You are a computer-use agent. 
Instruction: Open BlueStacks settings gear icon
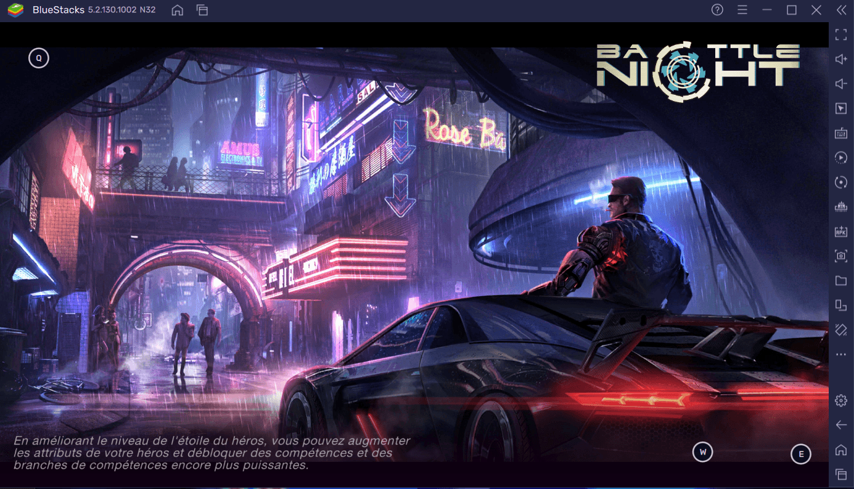841,400
